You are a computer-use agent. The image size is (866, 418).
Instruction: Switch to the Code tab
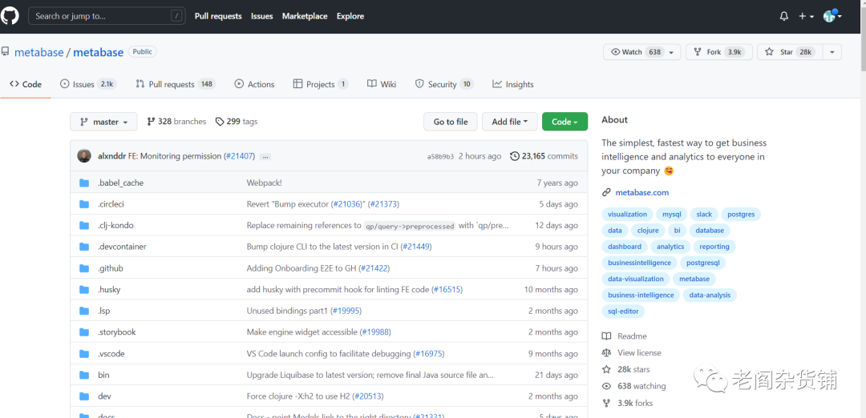click(x=26, y=84)
